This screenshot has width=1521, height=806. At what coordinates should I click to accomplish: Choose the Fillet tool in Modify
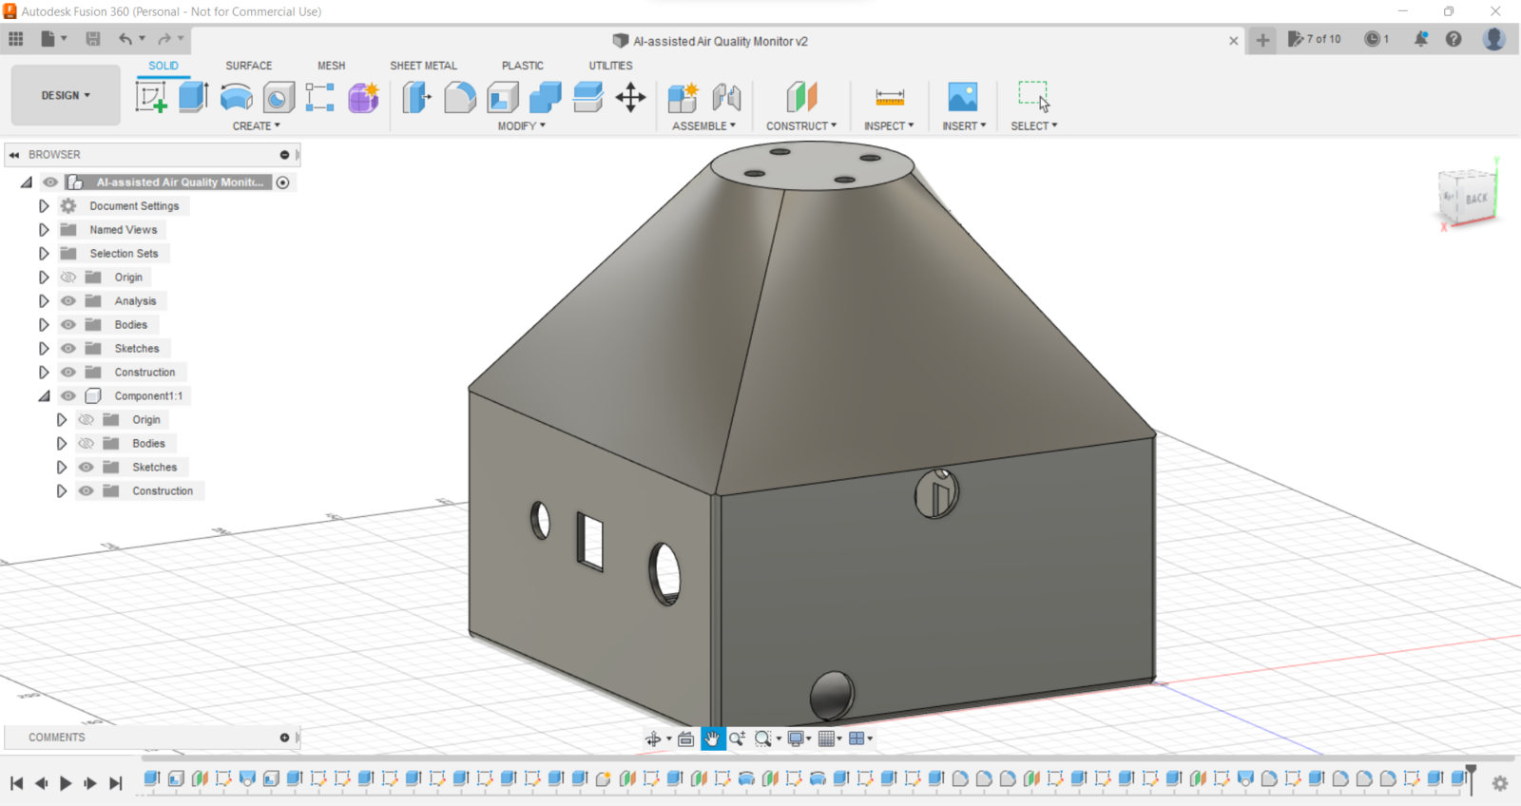point(459,97)
